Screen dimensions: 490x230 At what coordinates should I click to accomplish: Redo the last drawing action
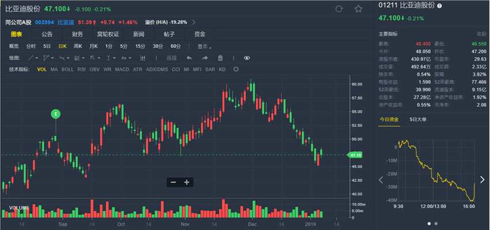(205, 58)
